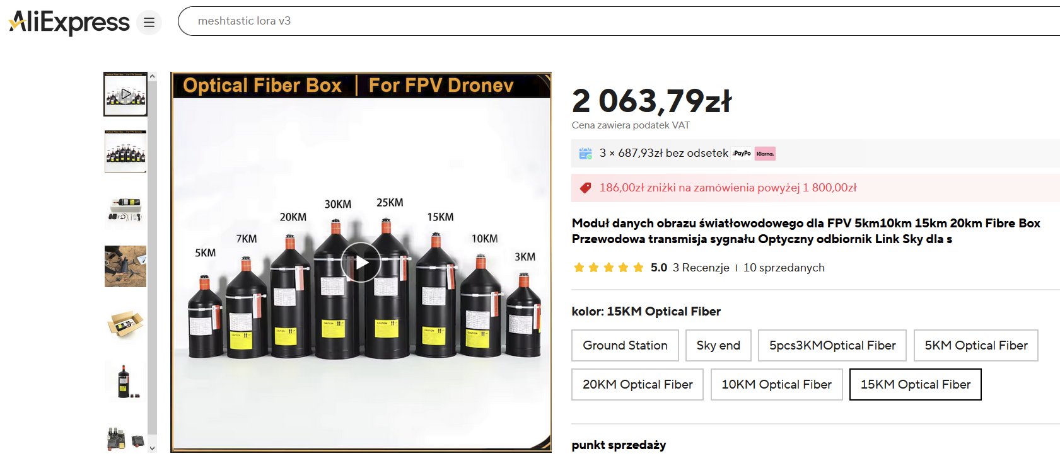The image size is (1060, 461).
Task: Select the thumbnail of the cardboard box
Action: 125,324
